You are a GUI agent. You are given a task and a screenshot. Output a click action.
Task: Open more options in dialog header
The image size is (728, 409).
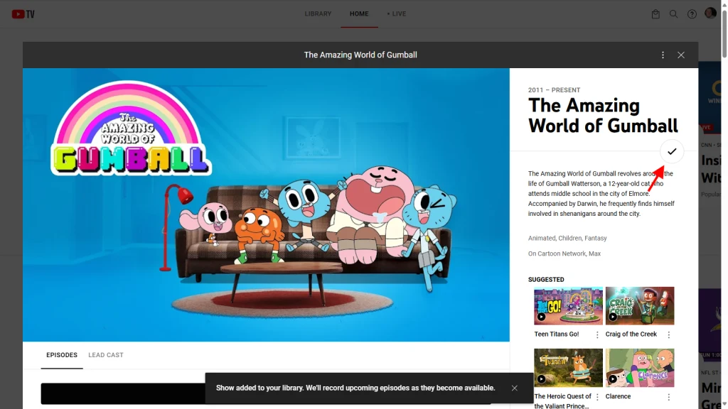[663, 55]
